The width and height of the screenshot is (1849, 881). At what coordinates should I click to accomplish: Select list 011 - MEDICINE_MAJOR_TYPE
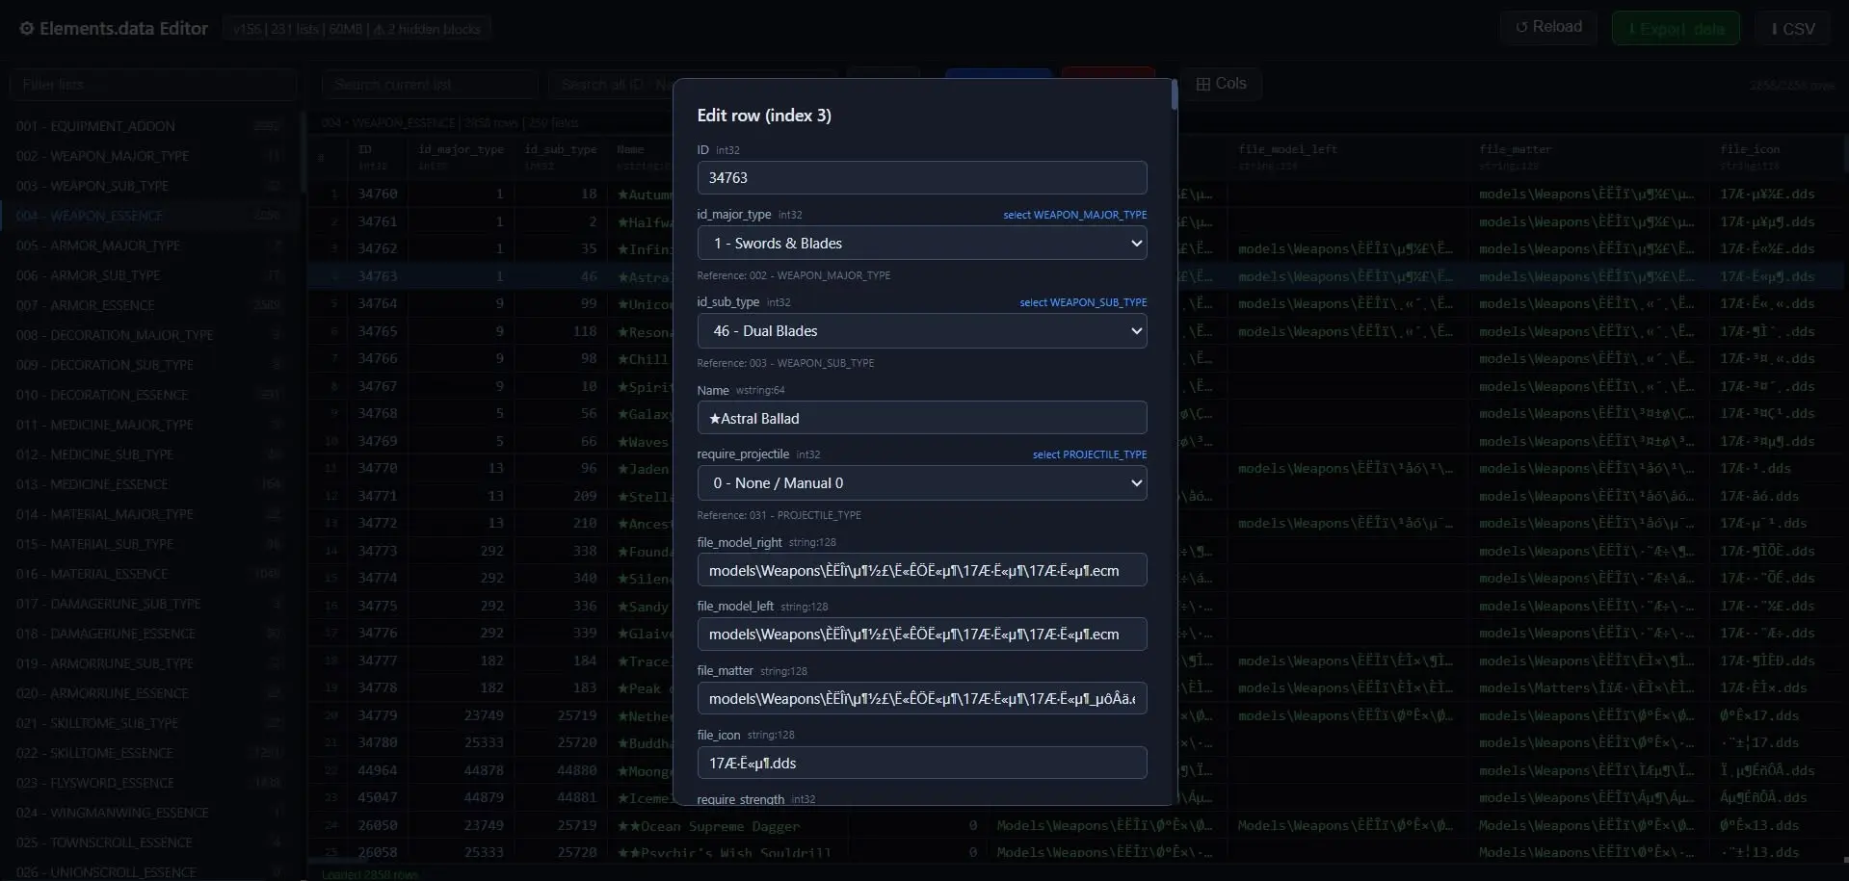tap(149, 425)
